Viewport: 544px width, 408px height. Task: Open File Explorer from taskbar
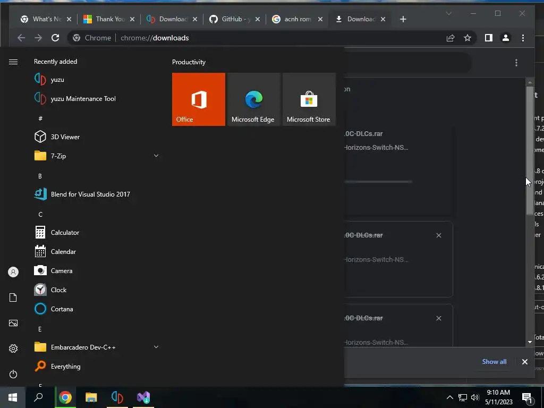click(91, 397)
